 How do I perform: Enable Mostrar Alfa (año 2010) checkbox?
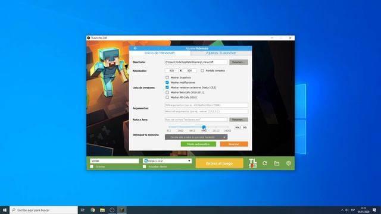167,97
